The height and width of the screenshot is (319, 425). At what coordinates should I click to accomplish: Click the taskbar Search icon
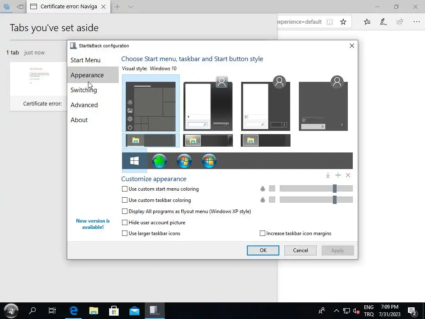(32, 310)
